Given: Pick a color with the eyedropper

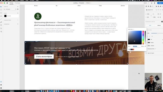Looking at the screenshot, I should [x=145, y=46].
